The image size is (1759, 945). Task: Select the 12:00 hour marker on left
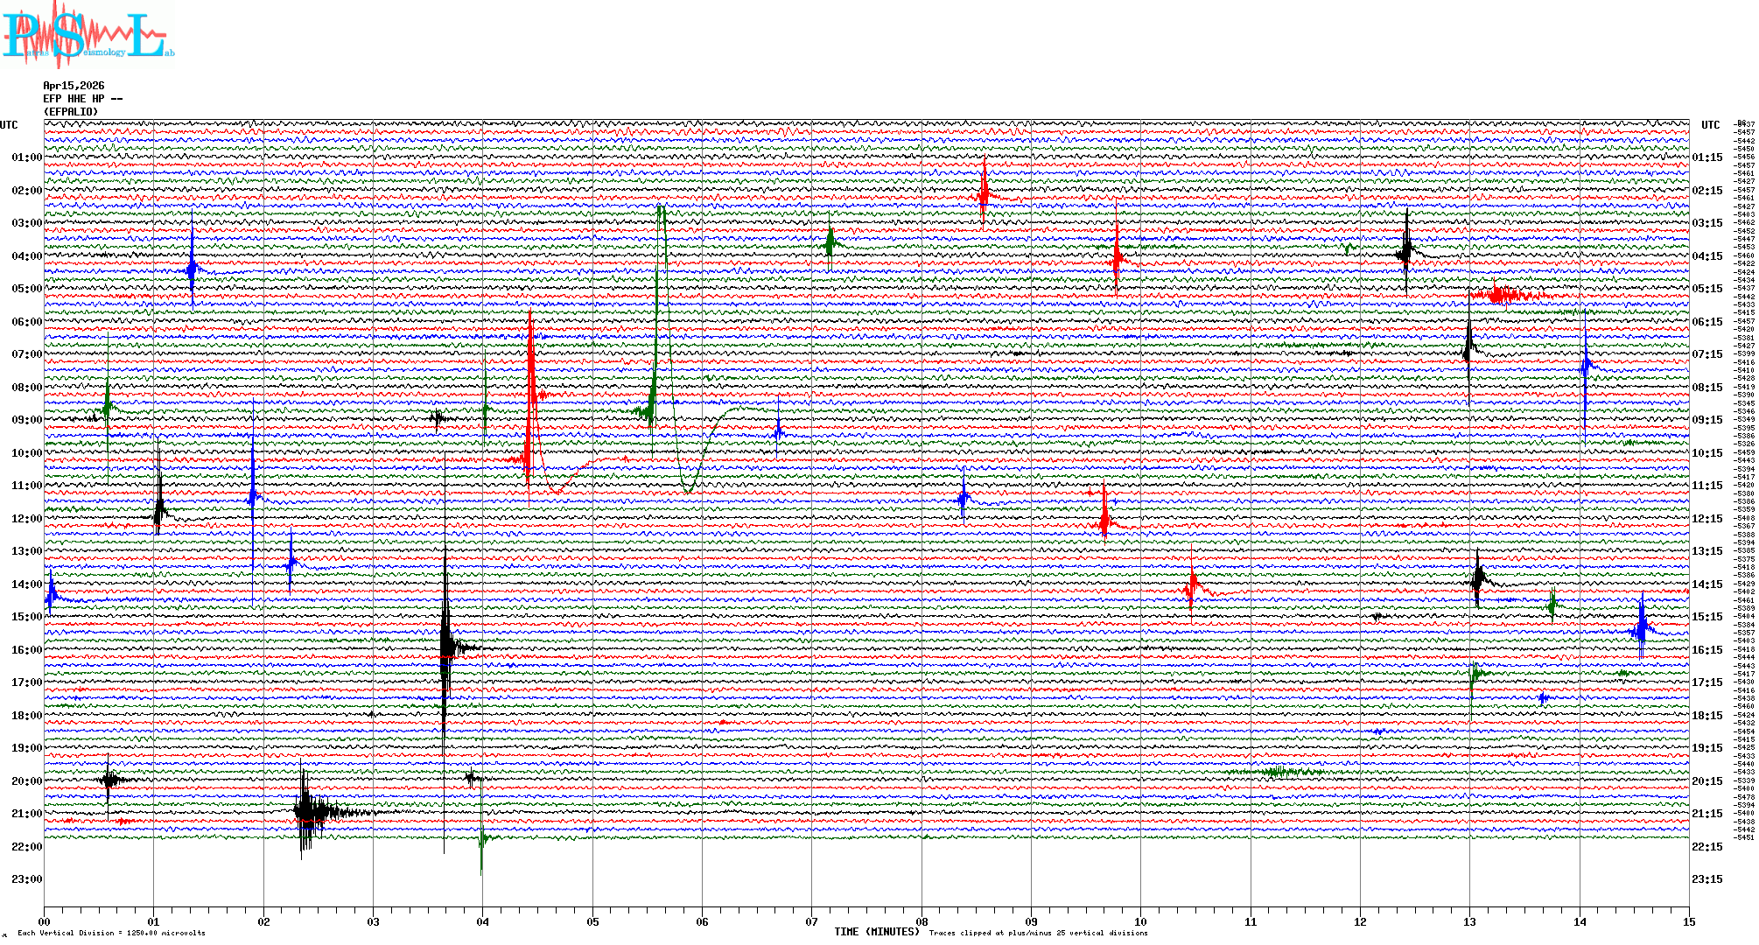point(26,519)
